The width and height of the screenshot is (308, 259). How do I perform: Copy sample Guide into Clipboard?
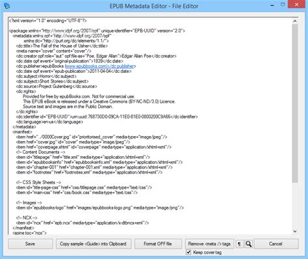point(94,244)
